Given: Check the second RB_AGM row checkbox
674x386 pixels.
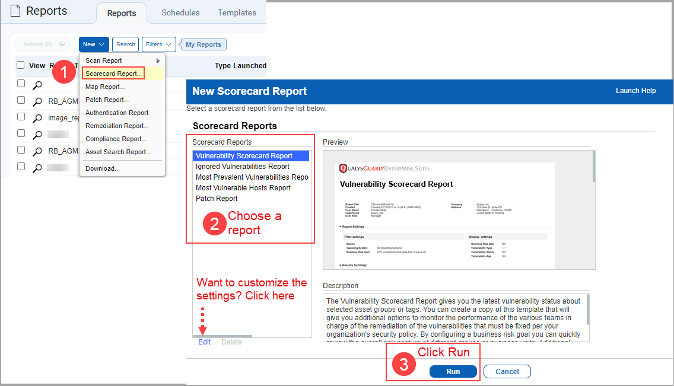Looking at the screenshot, I should [x=21, y=150].
